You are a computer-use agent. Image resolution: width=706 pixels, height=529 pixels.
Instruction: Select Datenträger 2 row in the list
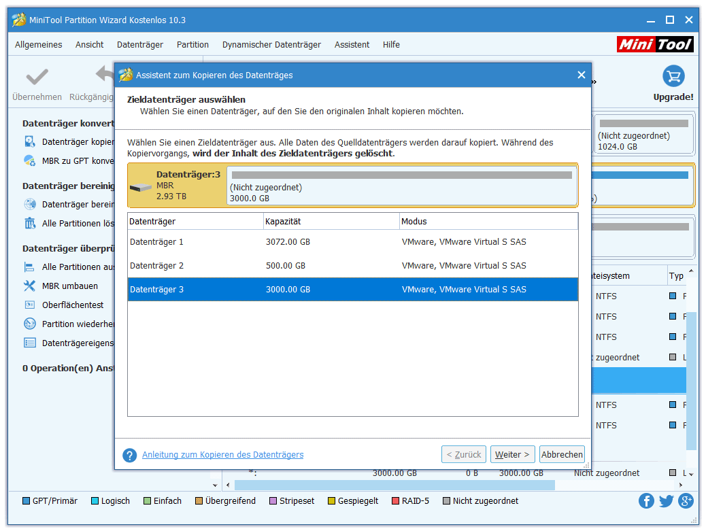point(352,266)
